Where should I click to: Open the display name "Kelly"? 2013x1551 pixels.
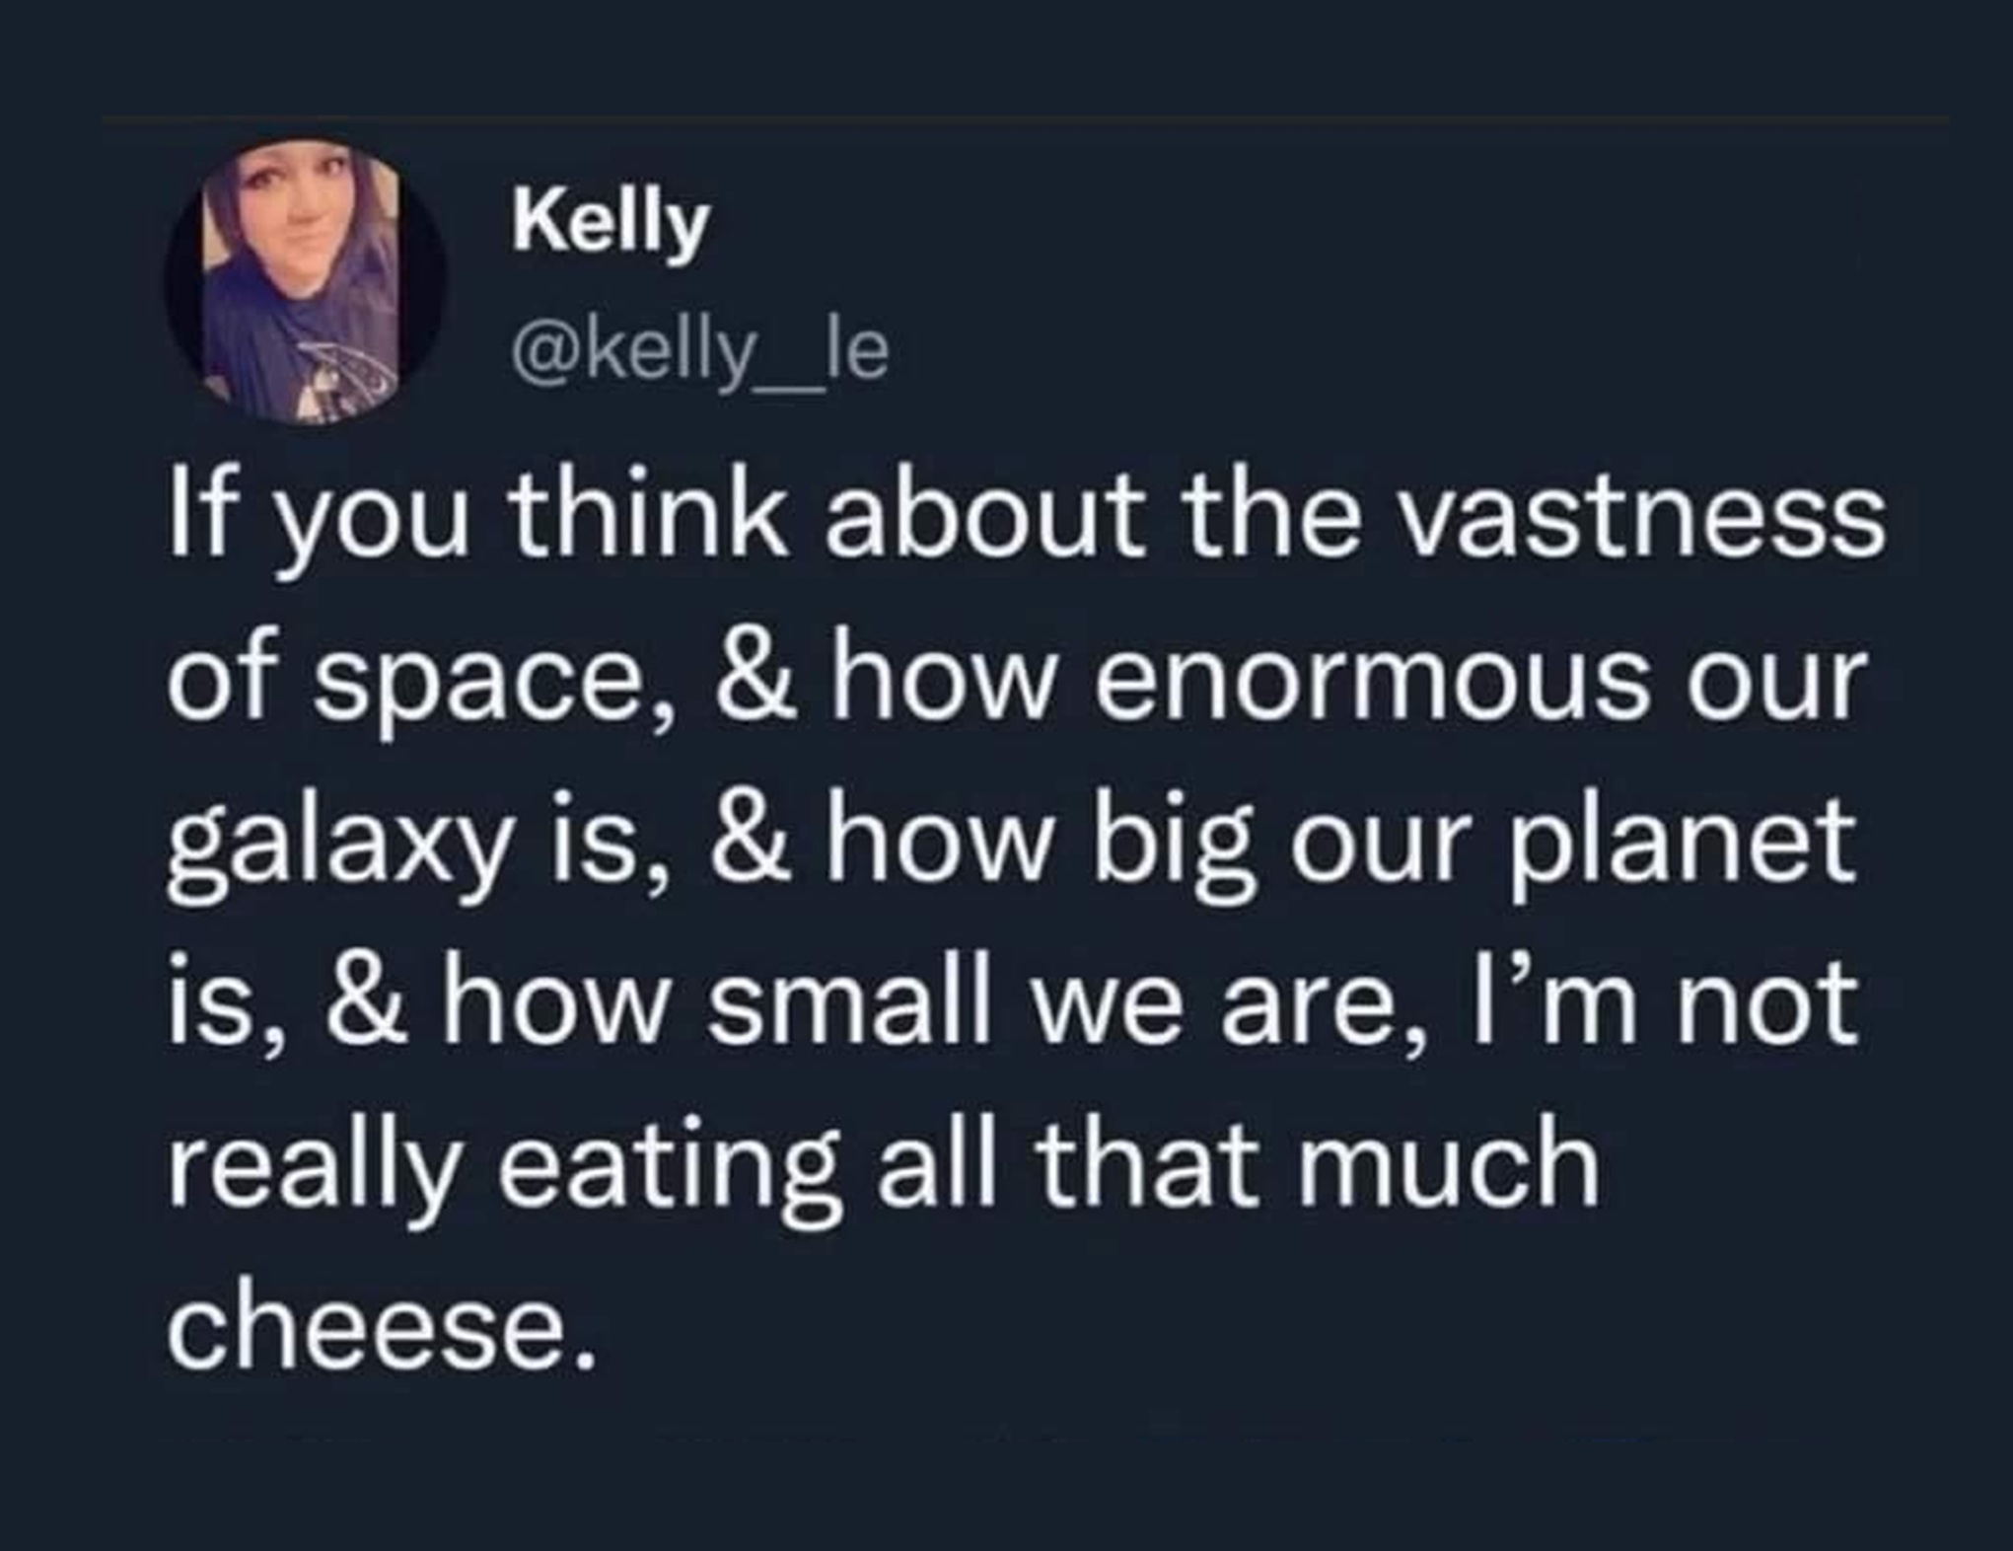[x=610, y=224]
